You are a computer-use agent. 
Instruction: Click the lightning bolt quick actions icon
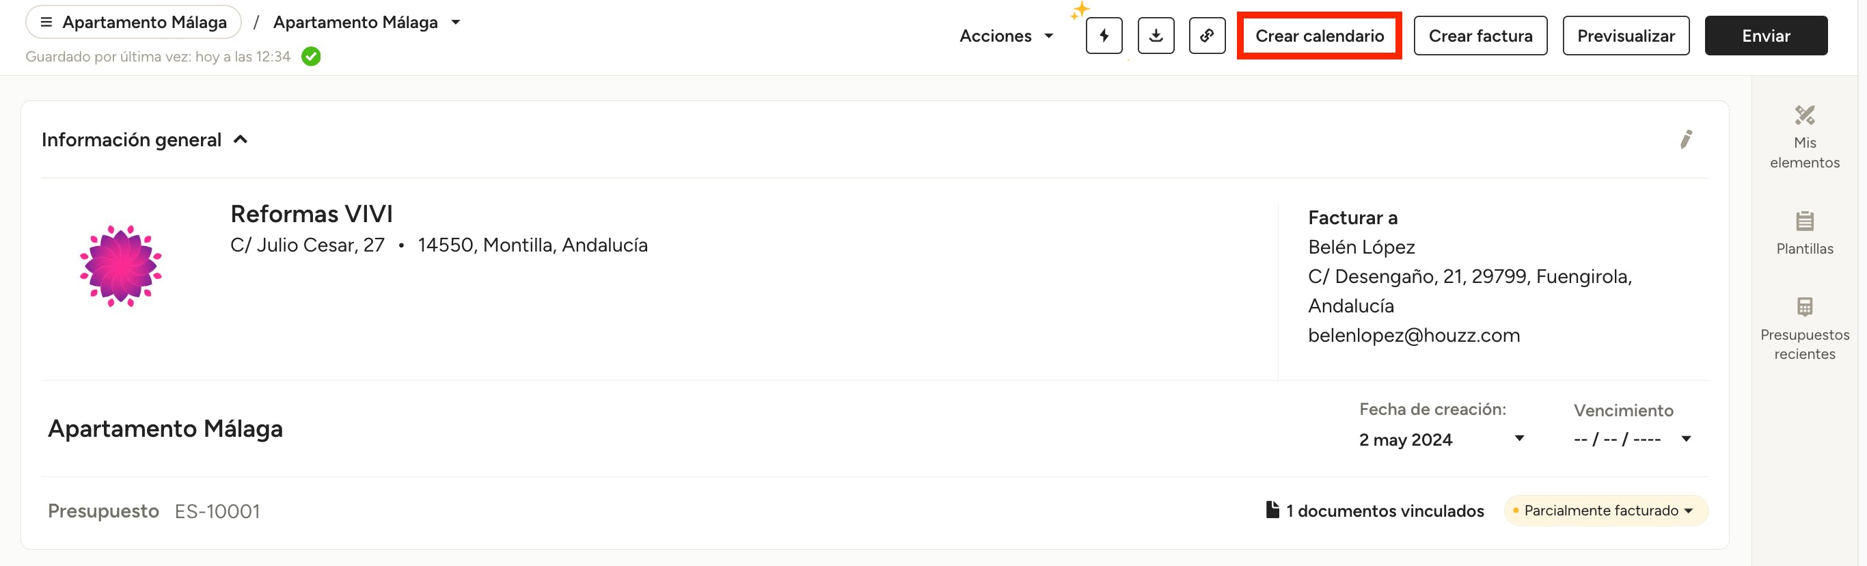coord(1103,36)
